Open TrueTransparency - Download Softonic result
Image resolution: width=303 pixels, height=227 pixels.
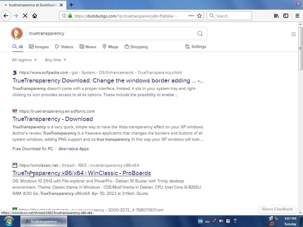[x=53, y=119]
